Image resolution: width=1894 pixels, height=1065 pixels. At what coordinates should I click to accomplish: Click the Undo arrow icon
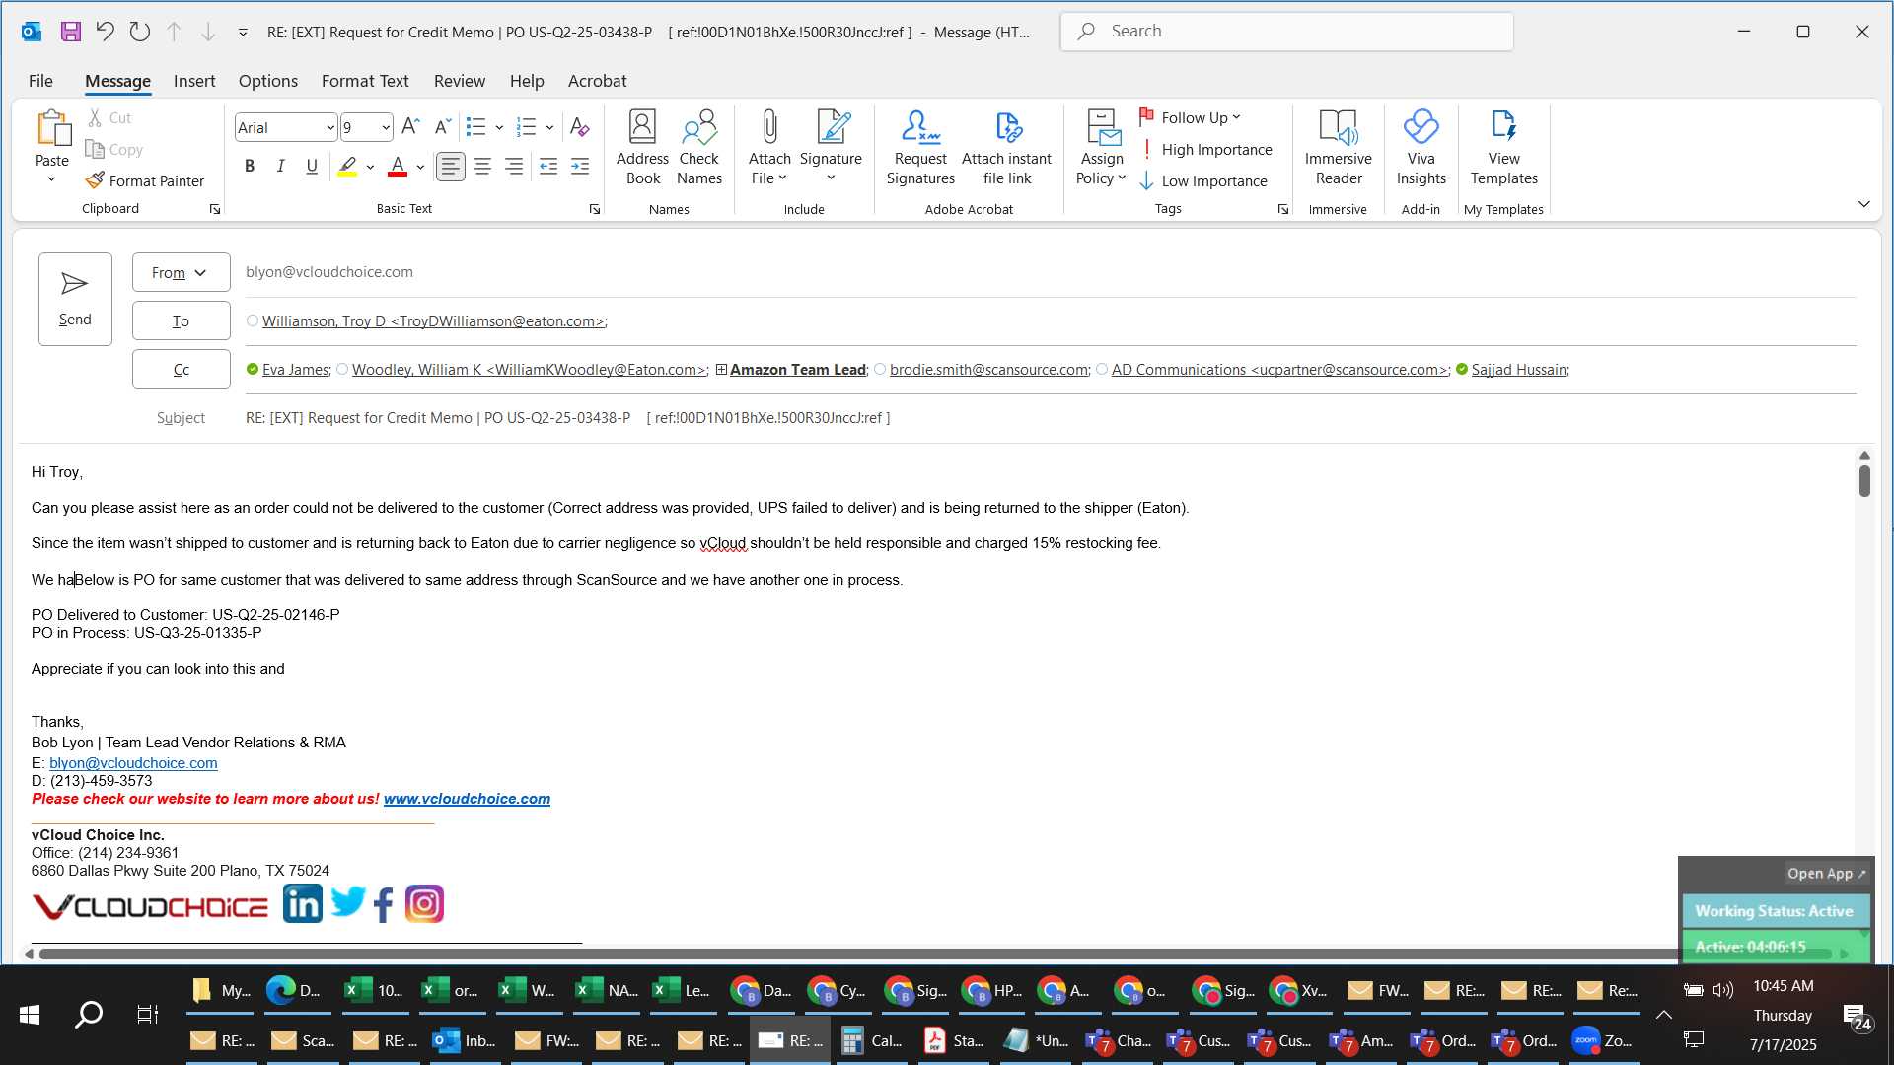pos(105,32)
